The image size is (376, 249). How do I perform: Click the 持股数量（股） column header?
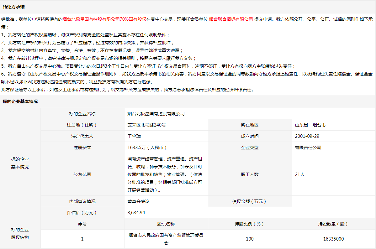point(334,224)
